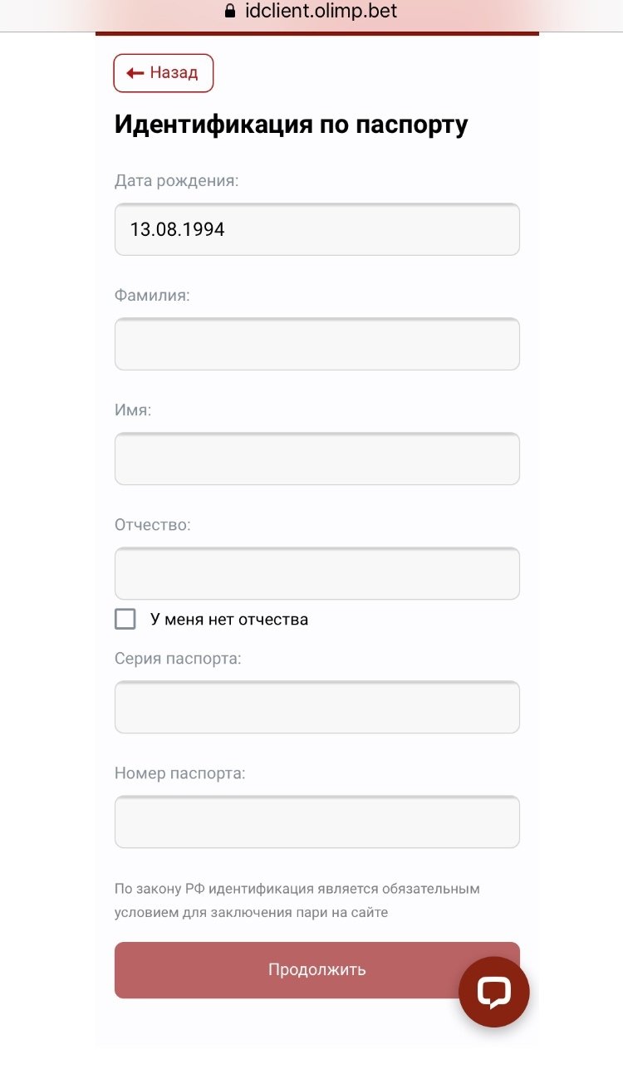Click the 'Серия паспорта' input box
The image size is (623, 1074).
click(316, 707)
